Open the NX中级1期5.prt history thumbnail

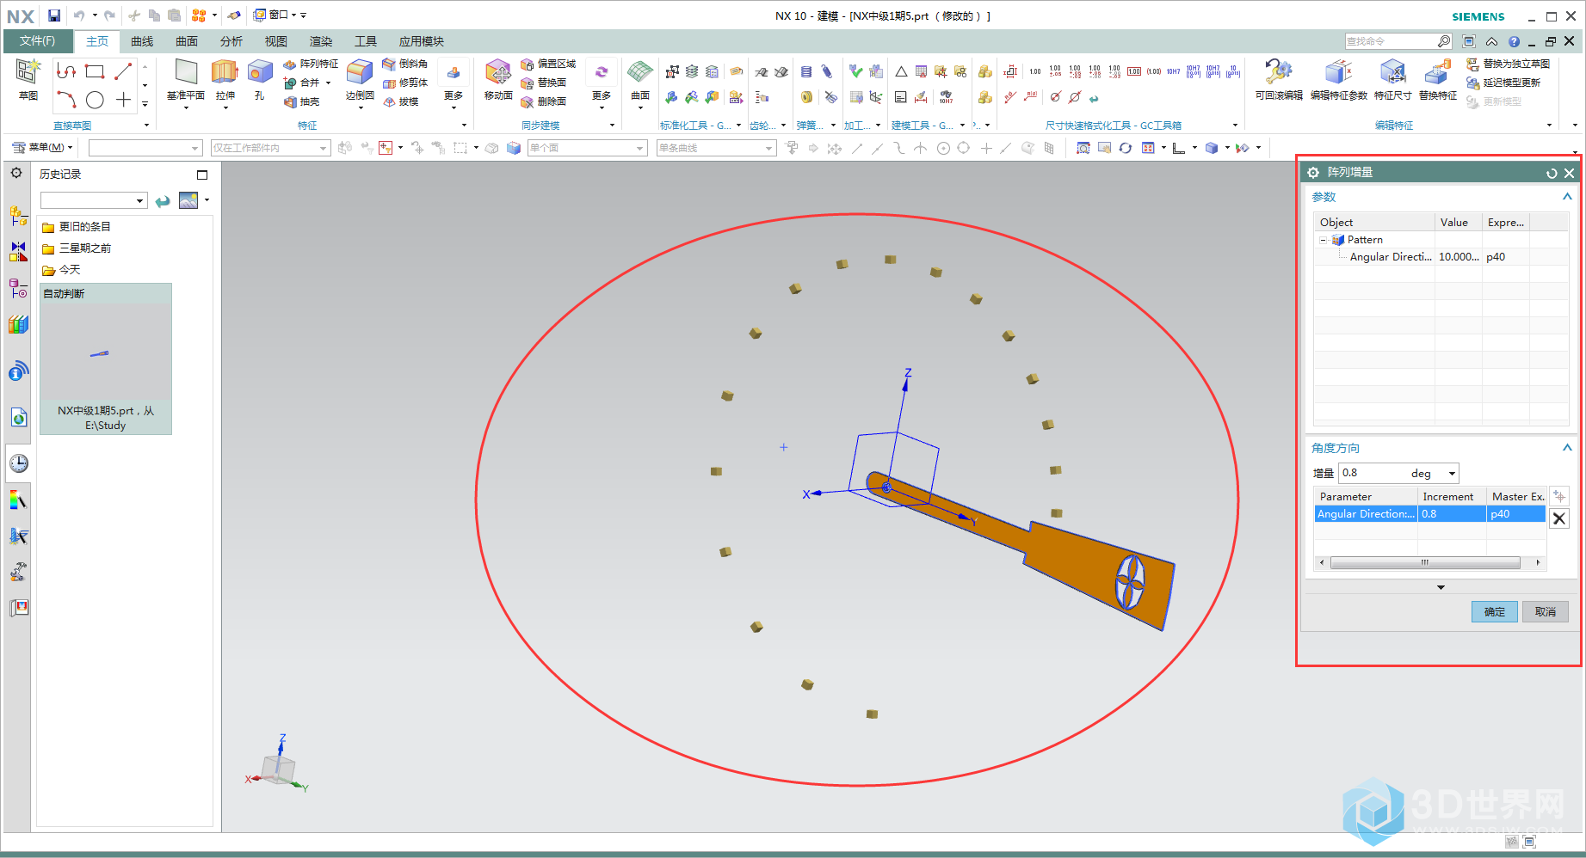(106, 359)
